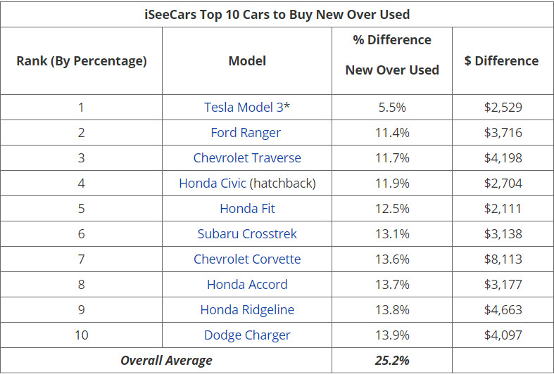Follow the Honda Civic link

213,183
